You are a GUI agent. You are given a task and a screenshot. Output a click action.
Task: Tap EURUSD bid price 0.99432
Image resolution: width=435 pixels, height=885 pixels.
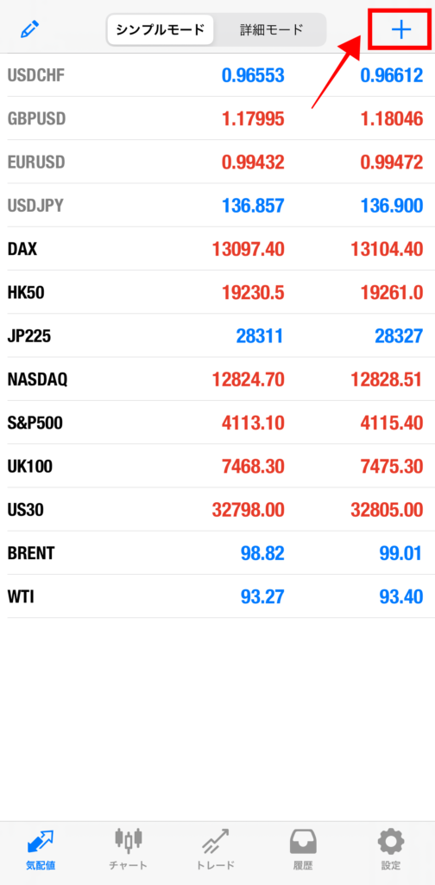coord(253,162)
